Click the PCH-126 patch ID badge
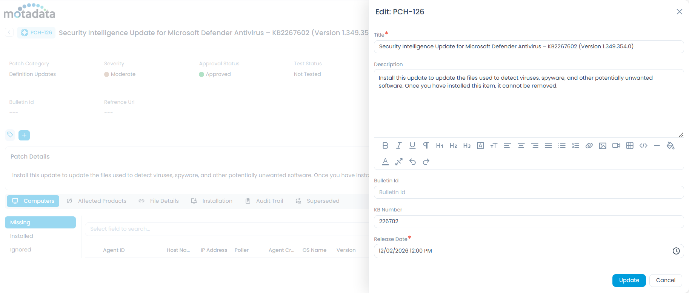 tap(36, 33)
